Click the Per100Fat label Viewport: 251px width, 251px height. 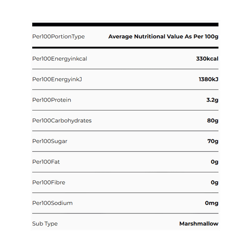[46, 161]
